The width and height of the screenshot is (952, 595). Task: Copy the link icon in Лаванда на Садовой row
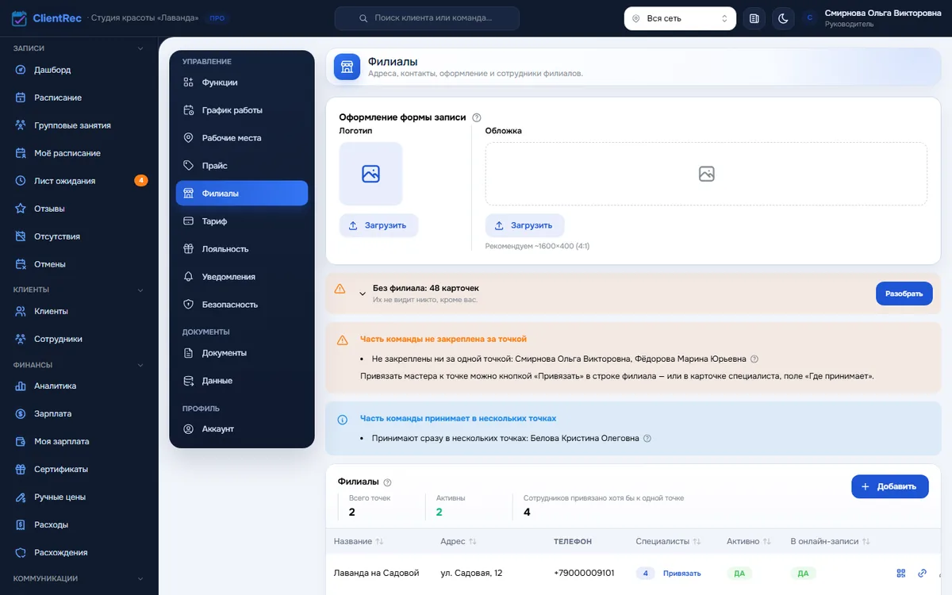922,573
